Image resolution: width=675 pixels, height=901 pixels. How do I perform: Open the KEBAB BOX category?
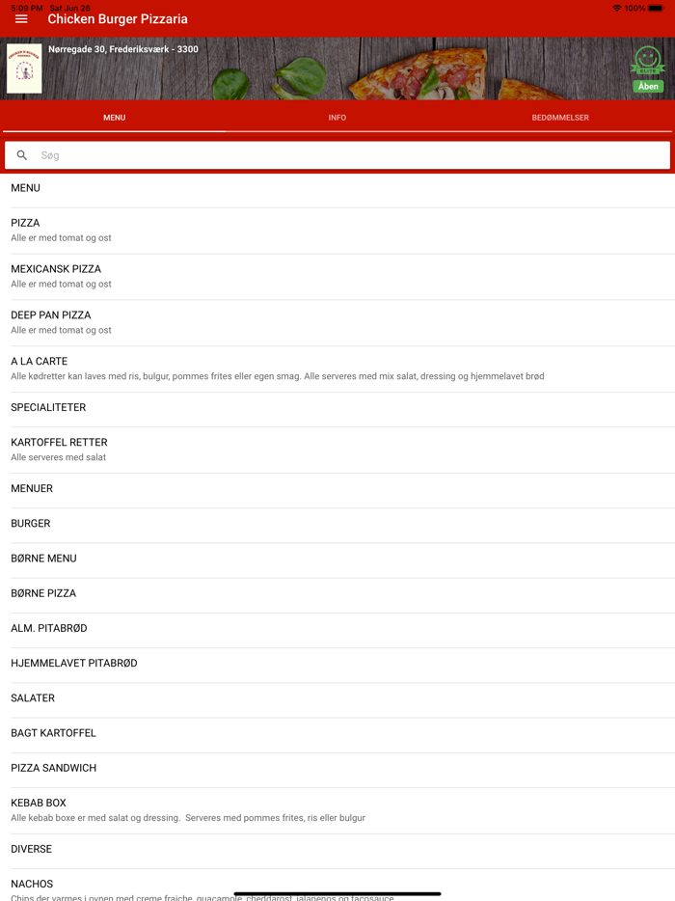click(x=337, y=810)
